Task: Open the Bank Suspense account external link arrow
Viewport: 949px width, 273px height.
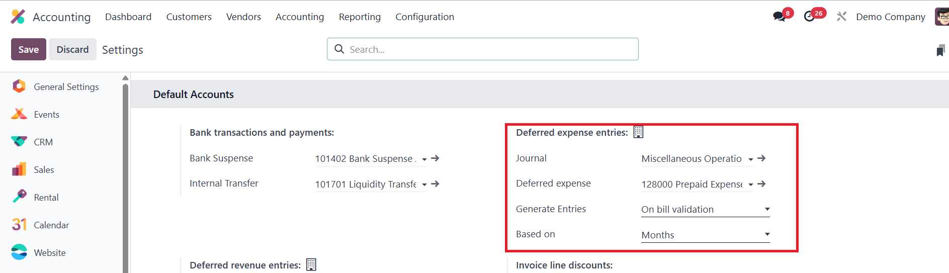Action: (x=436, y=158)
